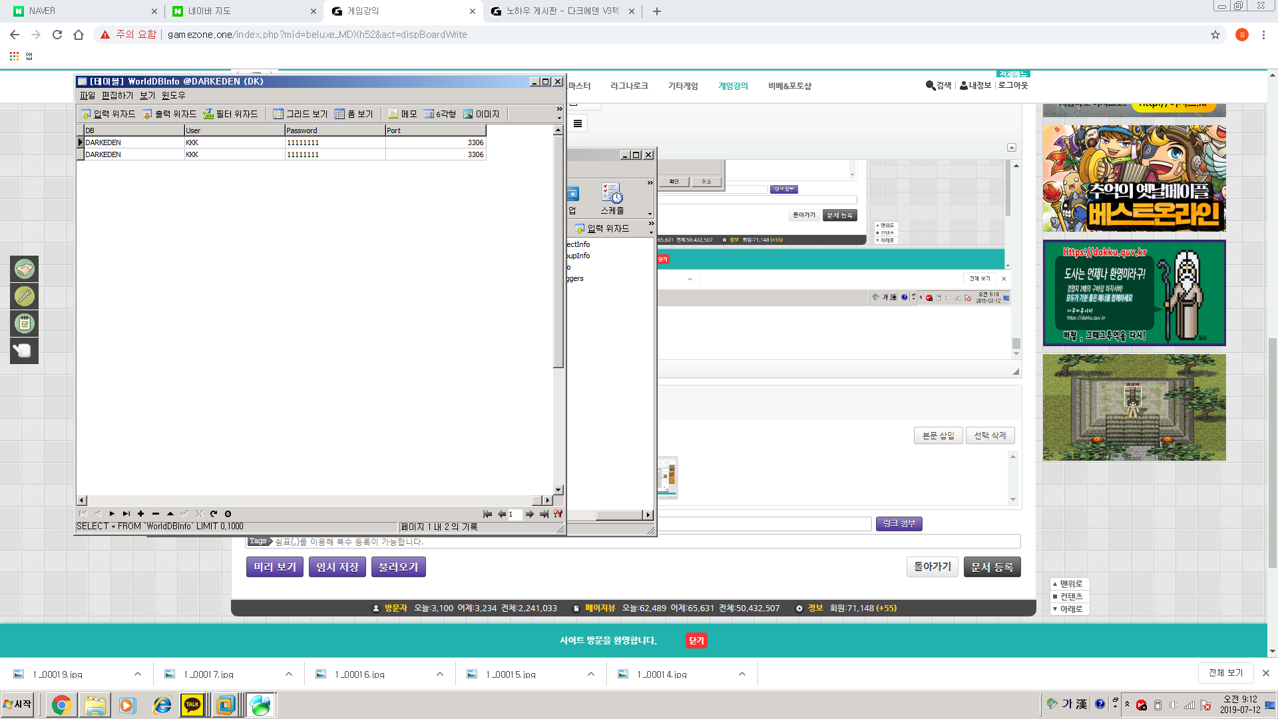Click the 문서 등록 submit button
The width and height of the screenshot is (1278, 719).
pyautogui.click(x=992, y=567)
